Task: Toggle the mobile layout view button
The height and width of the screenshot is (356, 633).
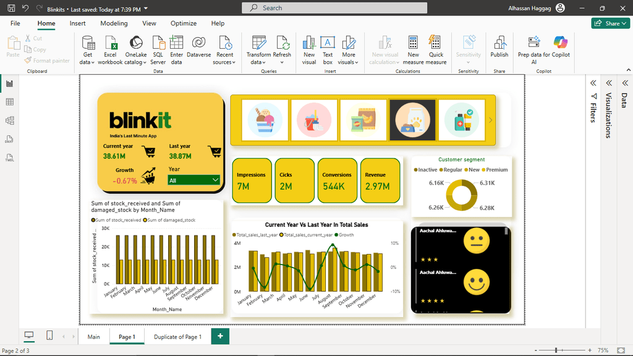Action: [49, 335]
